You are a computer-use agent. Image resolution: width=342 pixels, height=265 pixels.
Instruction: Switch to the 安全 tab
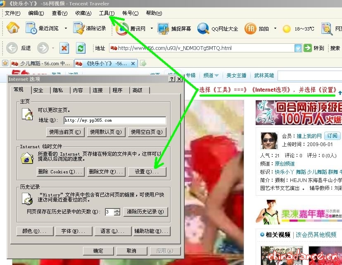(x=38, y=90)
